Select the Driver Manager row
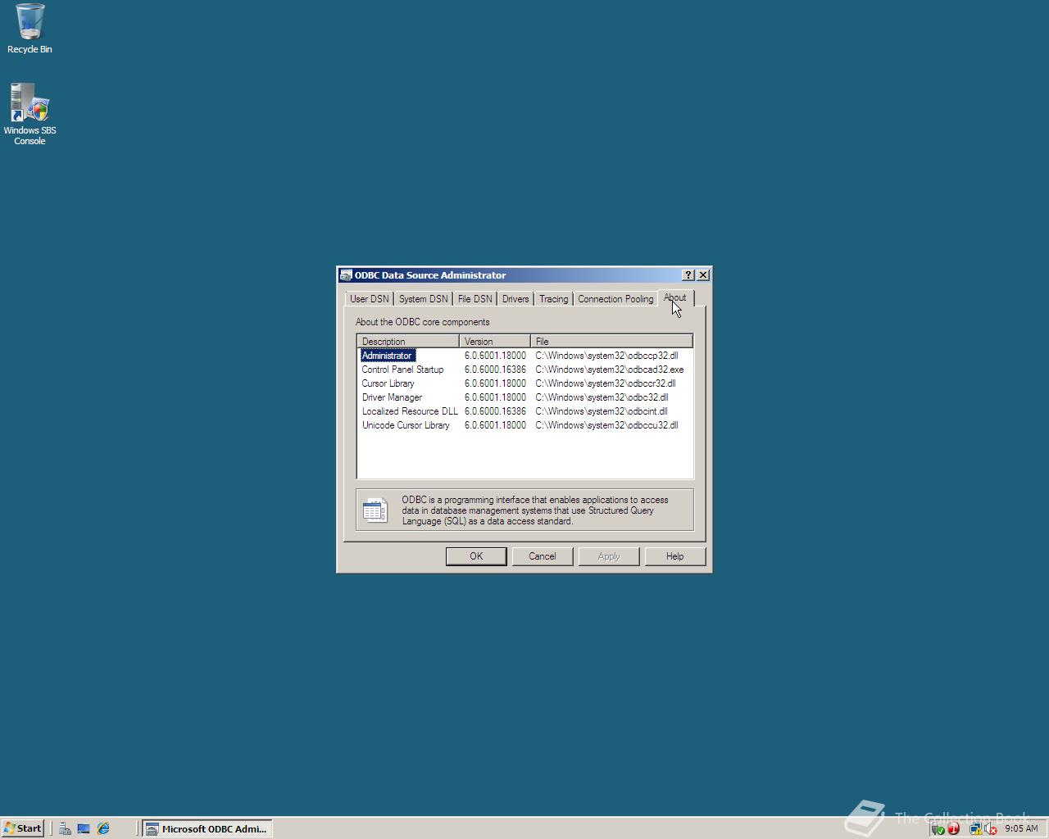 tap(524, 397)
